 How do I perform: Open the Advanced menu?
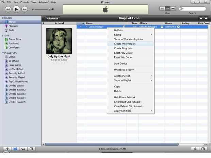44,2
